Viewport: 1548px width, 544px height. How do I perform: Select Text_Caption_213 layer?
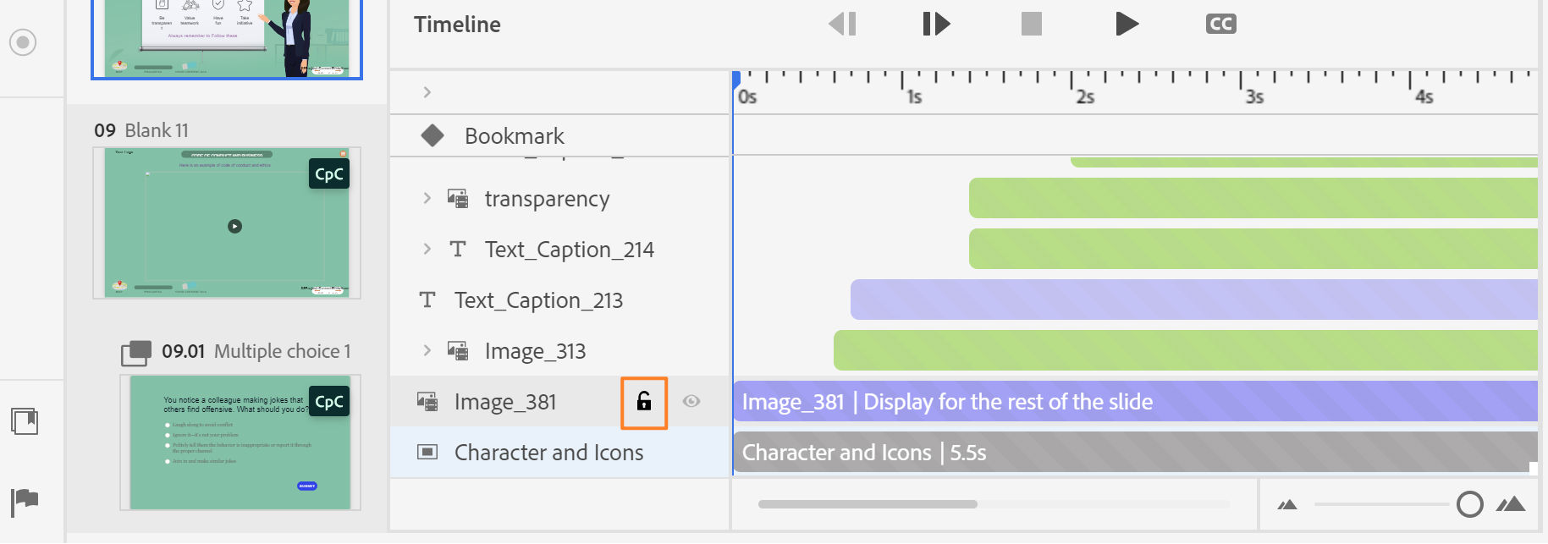tap(538, 300)
